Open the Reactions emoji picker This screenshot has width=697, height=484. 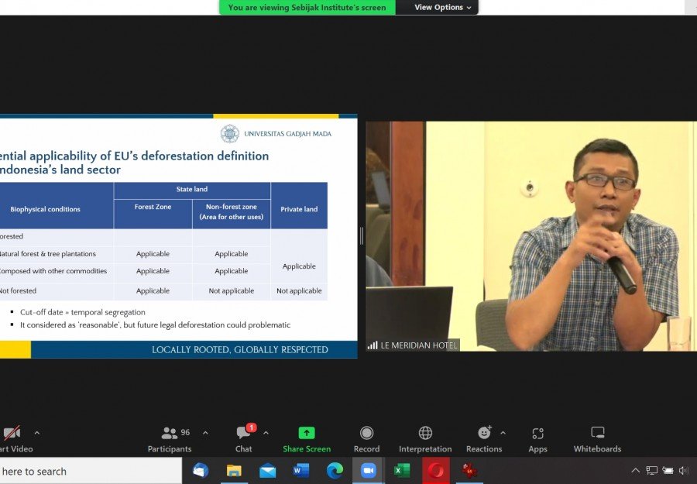point(484,434)
